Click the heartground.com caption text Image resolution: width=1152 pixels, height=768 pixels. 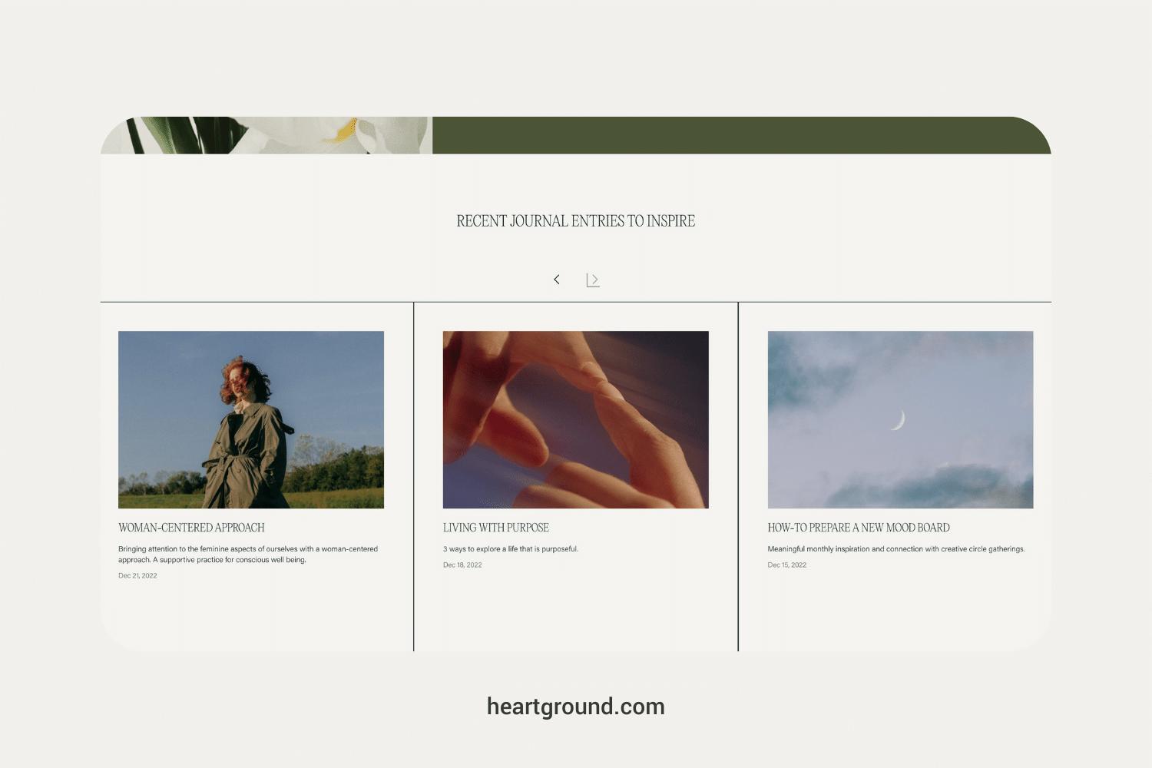pyautogui.click(x=576, y=707)
